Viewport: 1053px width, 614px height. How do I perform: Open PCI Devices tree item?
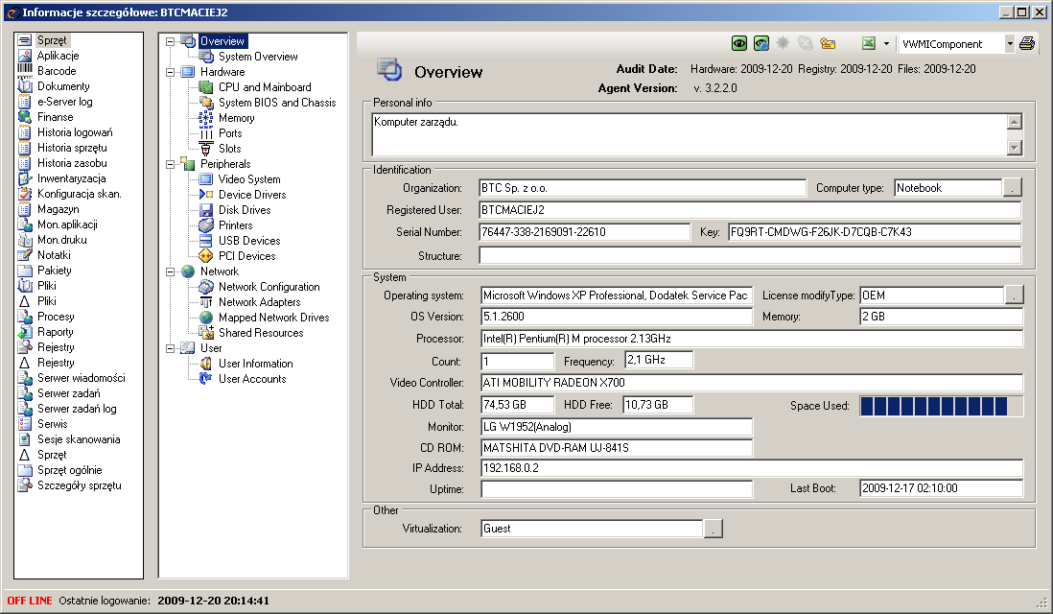[x=246, y=256]
